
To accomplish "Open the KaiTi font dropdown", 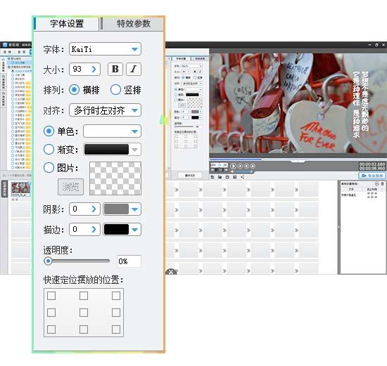I will pos(105,49).
